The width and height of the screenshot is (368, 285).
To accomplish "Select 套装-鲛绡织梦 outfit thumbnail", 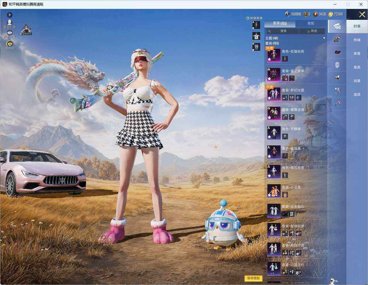I will [x=274, y=230].
